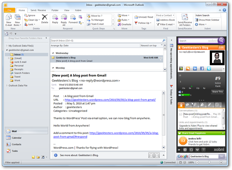232x170 pixels.
Task: Click Reply All in the ribbon
Action: (x=64, y=20)
